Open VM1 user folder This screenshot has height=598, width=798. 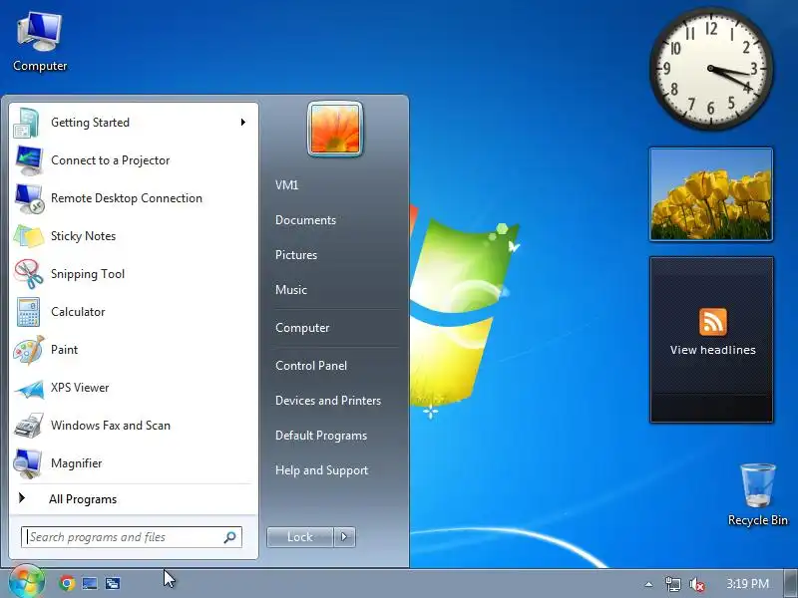coord(286,185)
